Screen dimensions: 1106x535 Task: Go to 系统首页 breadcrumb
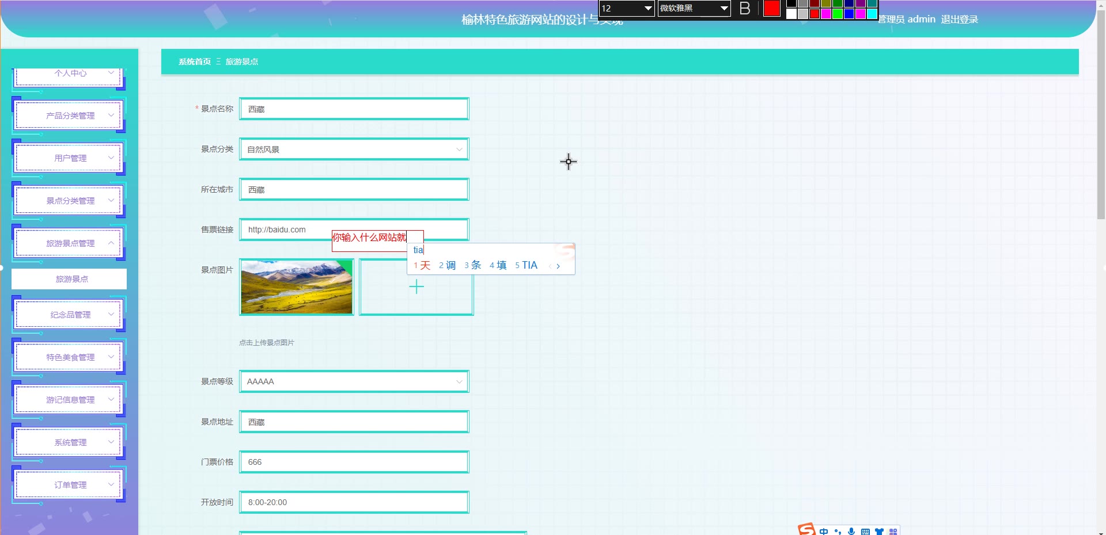(195, 62)
